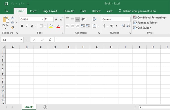
Task: Click the Insert Function fx button
Action: tap(50, 40)
